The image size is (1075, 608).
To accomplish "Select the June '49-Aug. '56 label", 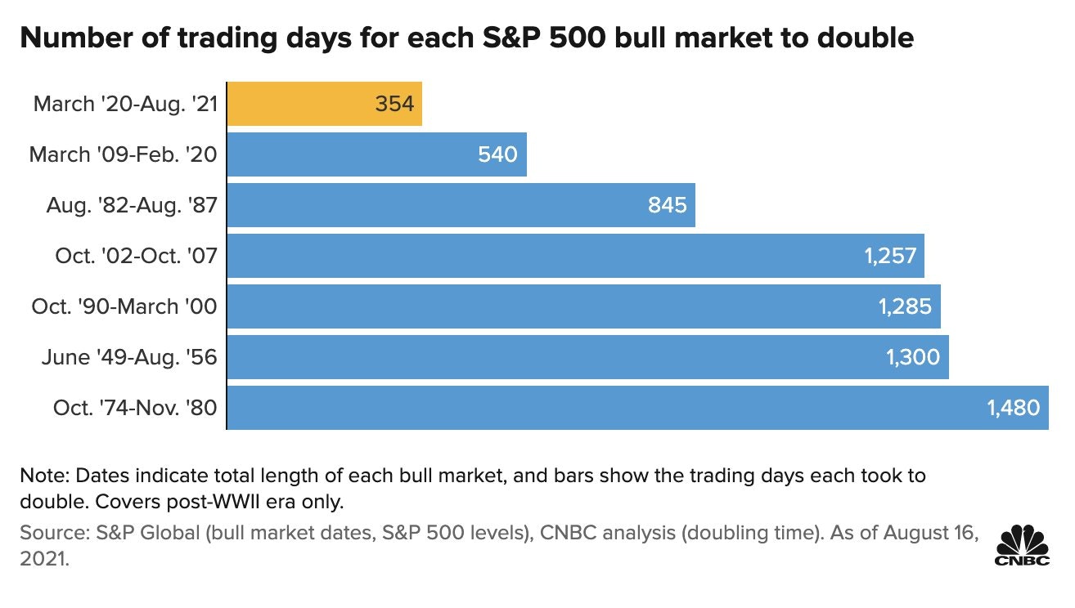I will click(x=129, y=357).
